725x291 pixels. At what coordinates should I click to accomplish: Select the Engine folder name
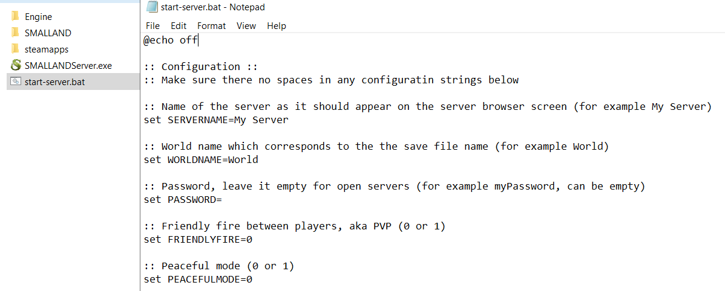[x=38, y=17]
